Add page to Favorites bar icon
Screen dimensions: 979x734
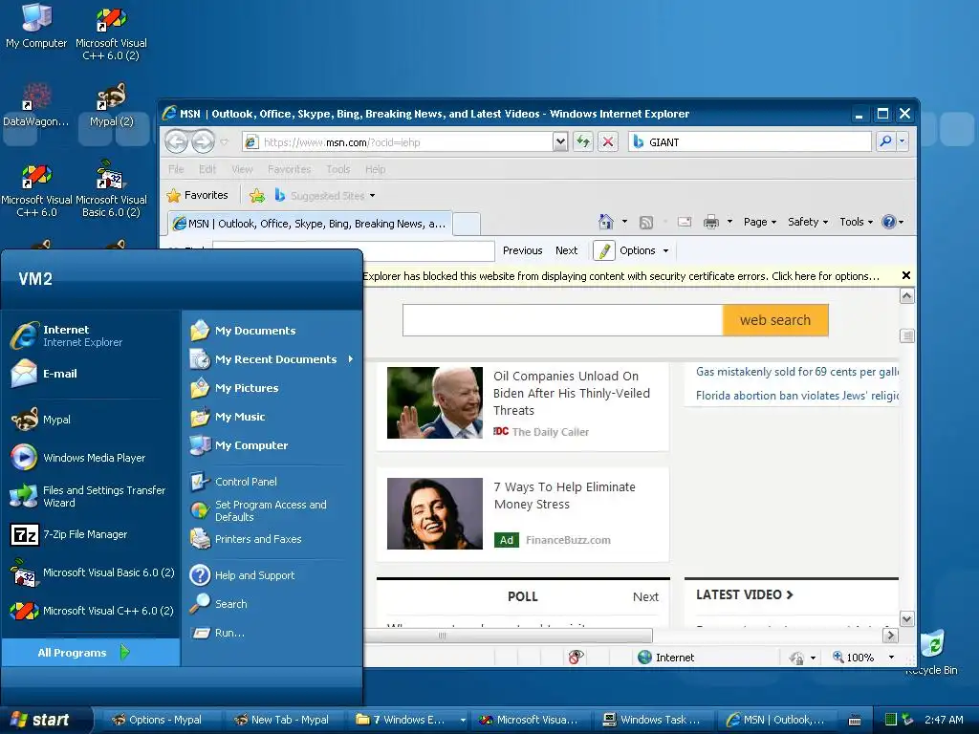[x=256, y=195]
